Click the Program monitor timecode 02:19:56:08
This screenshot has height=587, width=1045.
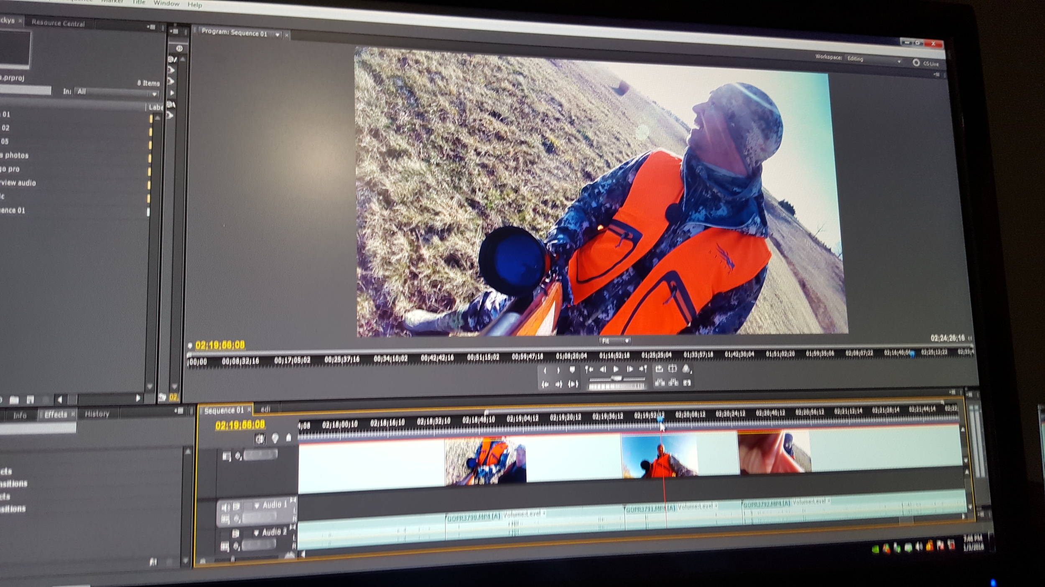click(x=220, y=345)
